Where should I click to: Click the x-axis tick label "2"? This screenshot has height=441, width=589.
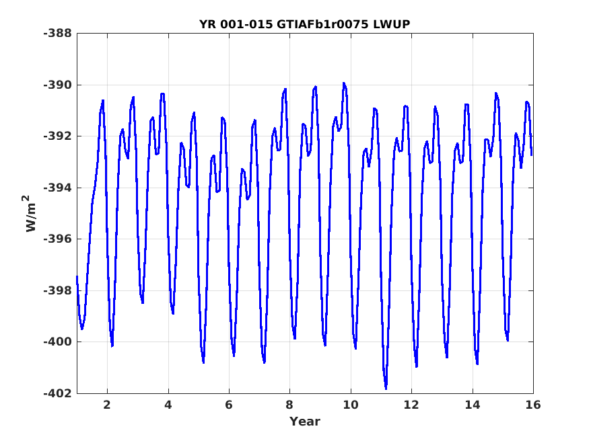click(x=108, y=405)
